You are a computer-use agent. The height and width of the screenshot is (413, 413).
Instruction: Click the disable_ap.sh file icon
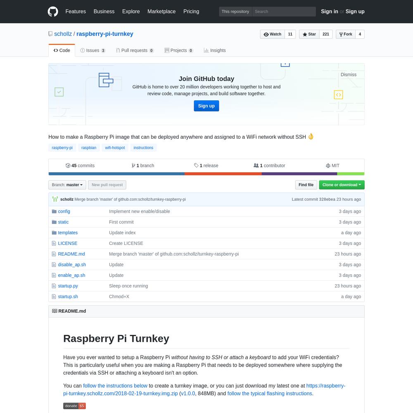coord(54,265)
